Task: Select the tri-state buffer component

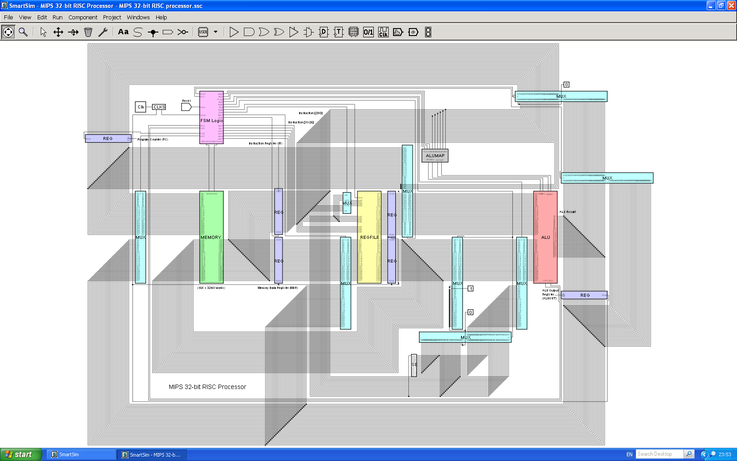Action: click(294, 32)
